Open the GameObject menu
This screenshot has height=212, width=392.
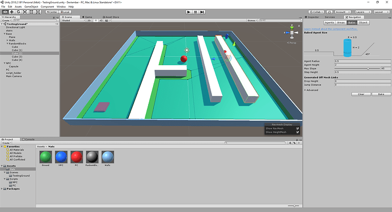[x=31, y=7]
